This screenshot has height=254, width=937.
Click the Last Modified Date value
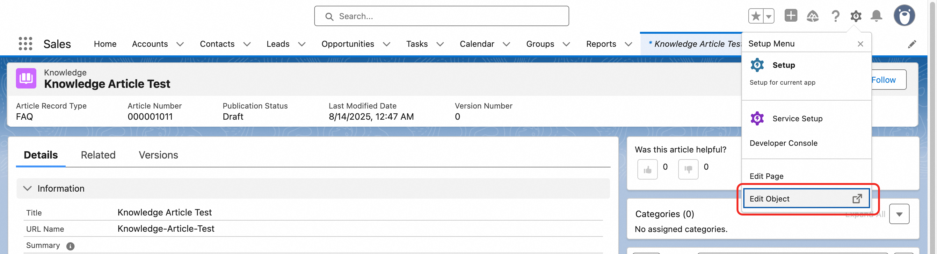point(371,116)
